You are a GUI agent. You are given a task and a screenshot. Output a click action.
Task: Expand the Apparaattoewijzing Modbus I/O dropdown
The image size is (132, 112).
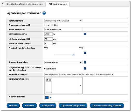[63, 62]
